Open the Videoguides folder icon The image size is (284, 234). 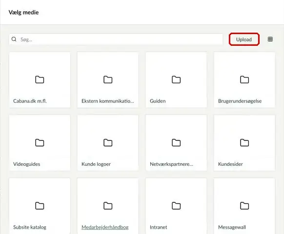pyautogui.click(x=40, y=143)
